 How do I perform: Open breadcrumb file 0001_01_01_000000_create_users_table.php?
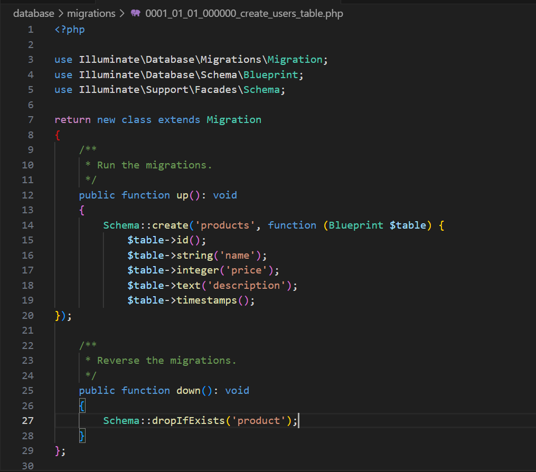(244, 13)
